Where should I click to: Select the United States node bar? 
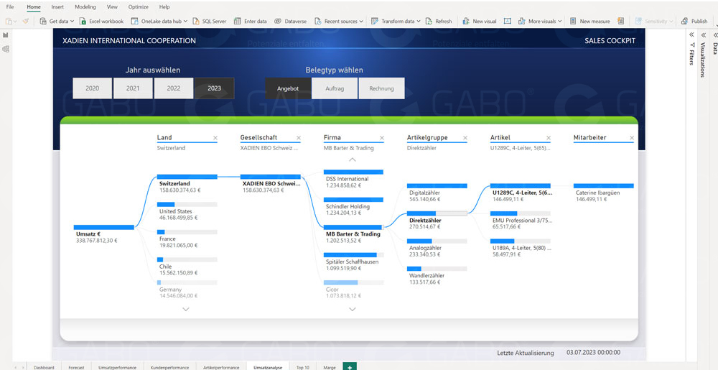coord(187,205)
